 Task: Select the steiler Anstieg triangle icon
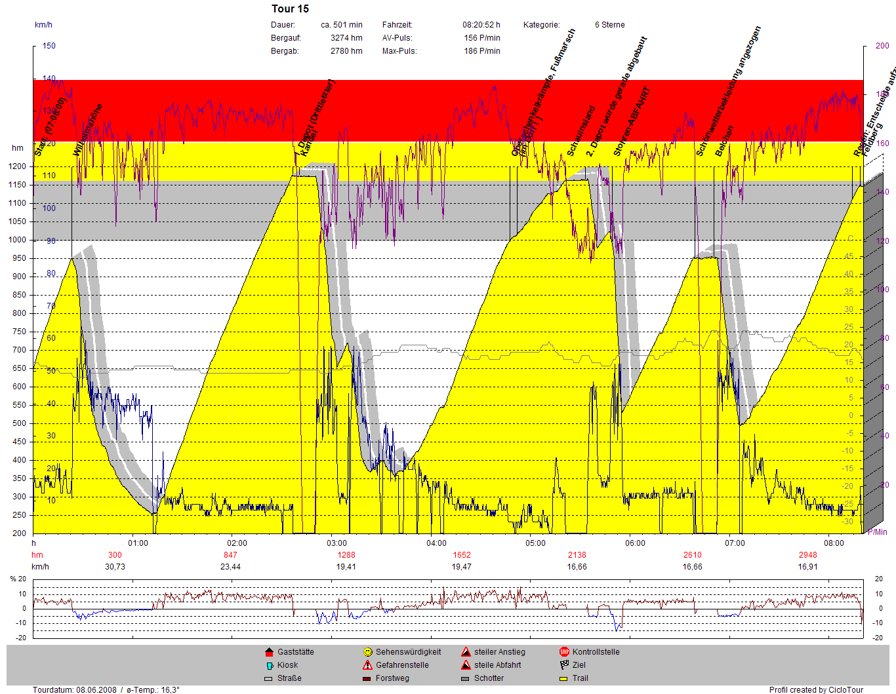coord(466,652)
